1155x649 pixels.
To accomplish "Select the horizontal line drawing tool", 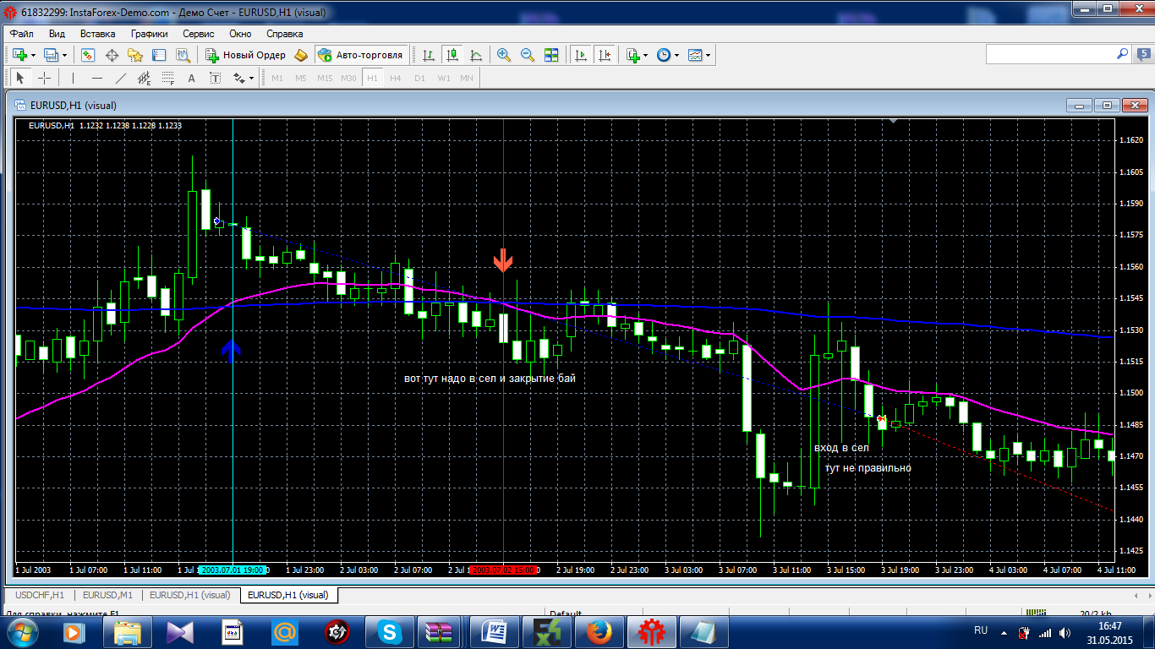I will coord(96,79).
